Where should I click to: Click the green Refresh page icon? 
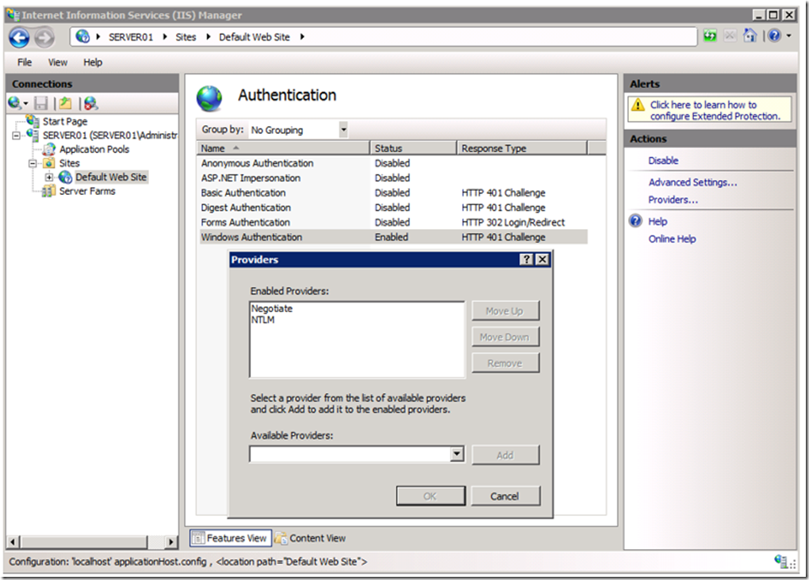tap(710, 36)
